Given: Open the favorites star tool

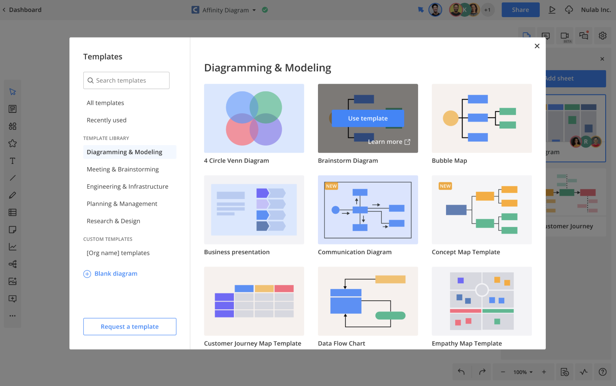Looking at the screenshot, I should click(x=12, y=144).
